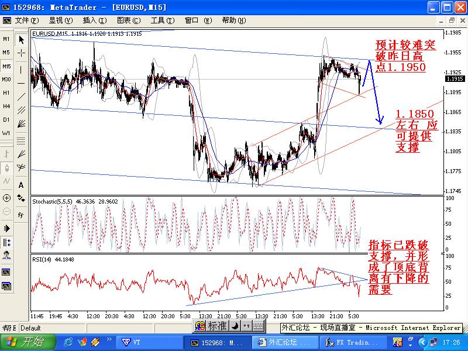The width and height of the screenshot is (468, 351).
Task: Switch chart to D1 daily timeframe
Action: click(x=6, y=120)
